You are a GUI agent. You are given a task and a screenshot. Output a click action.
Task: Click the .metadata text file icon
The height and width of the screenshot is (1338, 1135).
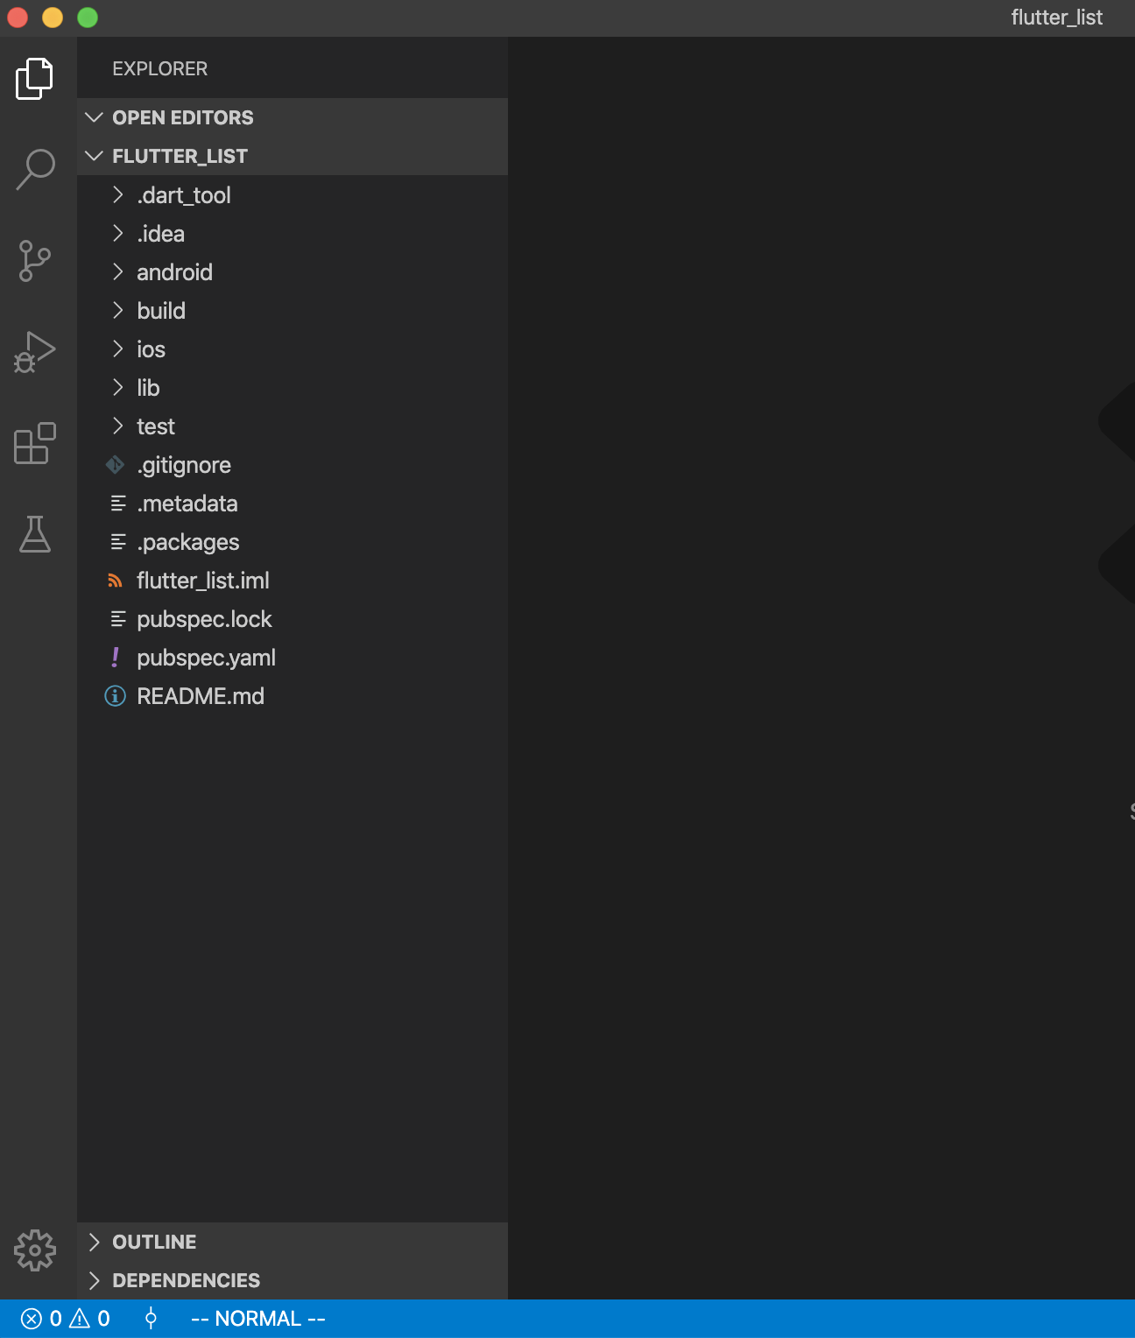click(118, 504)
